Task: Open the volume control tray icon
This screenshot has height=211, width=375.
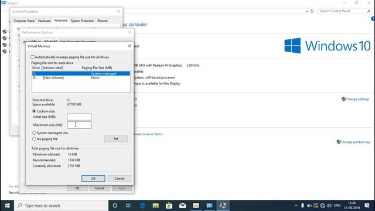Action: point(329,206)
